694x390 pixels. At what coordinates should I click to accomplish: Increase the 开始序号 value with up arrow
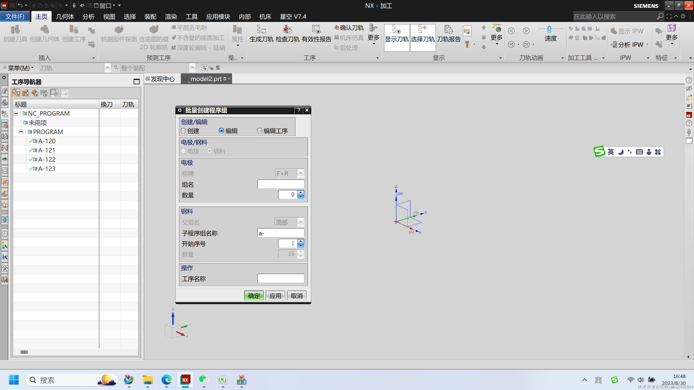tap(301, 241)
